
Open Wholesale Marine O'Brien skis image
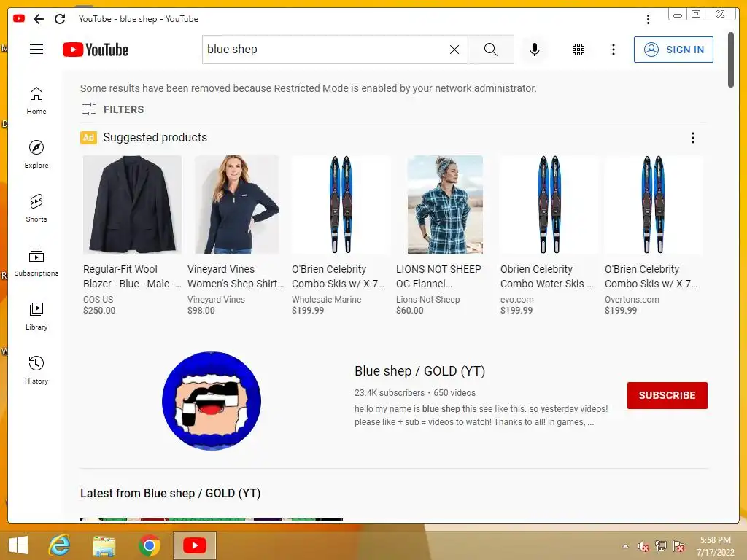pos(341,204)
